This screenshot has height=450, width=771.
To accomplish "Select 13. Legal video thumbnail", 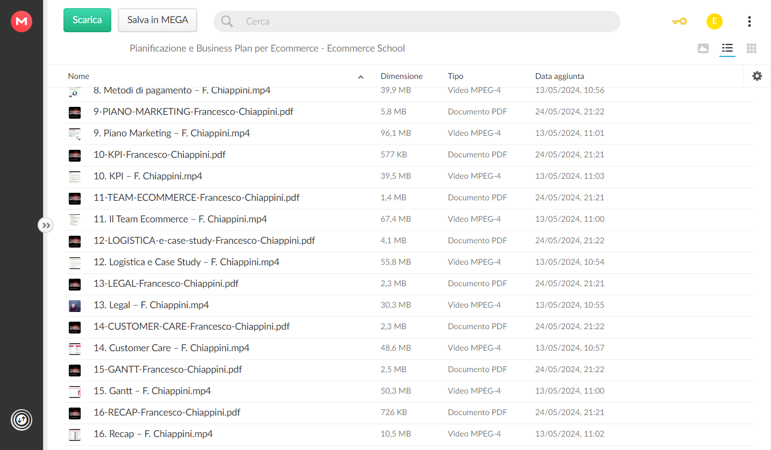I will tap(75, 306).
